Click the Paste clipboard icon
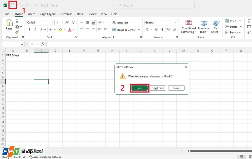252x159 pixels. click(x=9, y=23)
